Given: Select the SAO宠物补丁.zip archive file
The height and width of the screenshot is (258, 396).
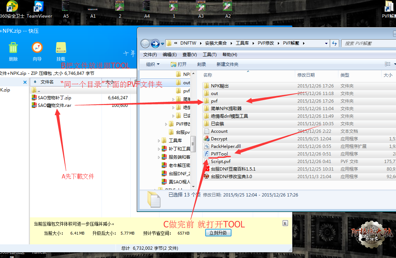Looking at the screenshot, I should click(54, 98).
